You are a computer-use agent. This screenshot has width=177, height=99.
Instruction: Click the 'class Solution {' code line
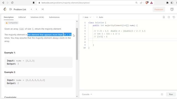pos(97,23)
